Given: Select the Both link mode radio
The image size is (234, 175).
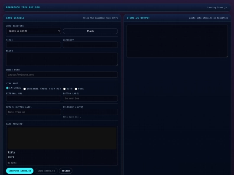Looking at the screenshot, I should [x=64, y=89].
